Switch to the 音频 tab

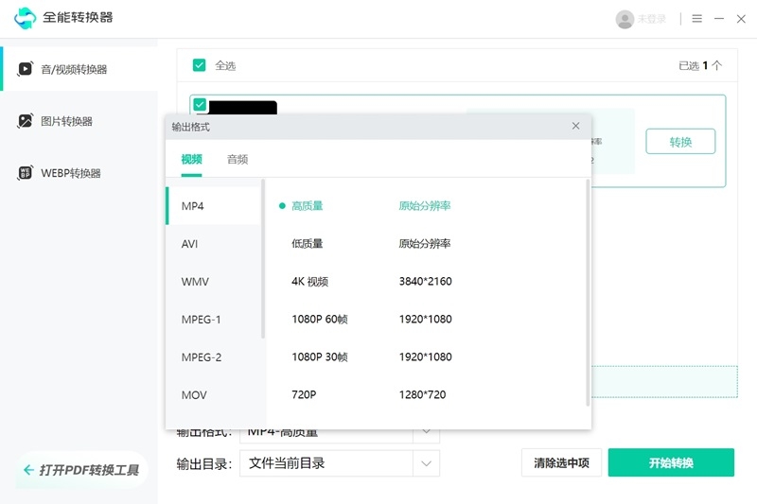[x=238, y=159]
